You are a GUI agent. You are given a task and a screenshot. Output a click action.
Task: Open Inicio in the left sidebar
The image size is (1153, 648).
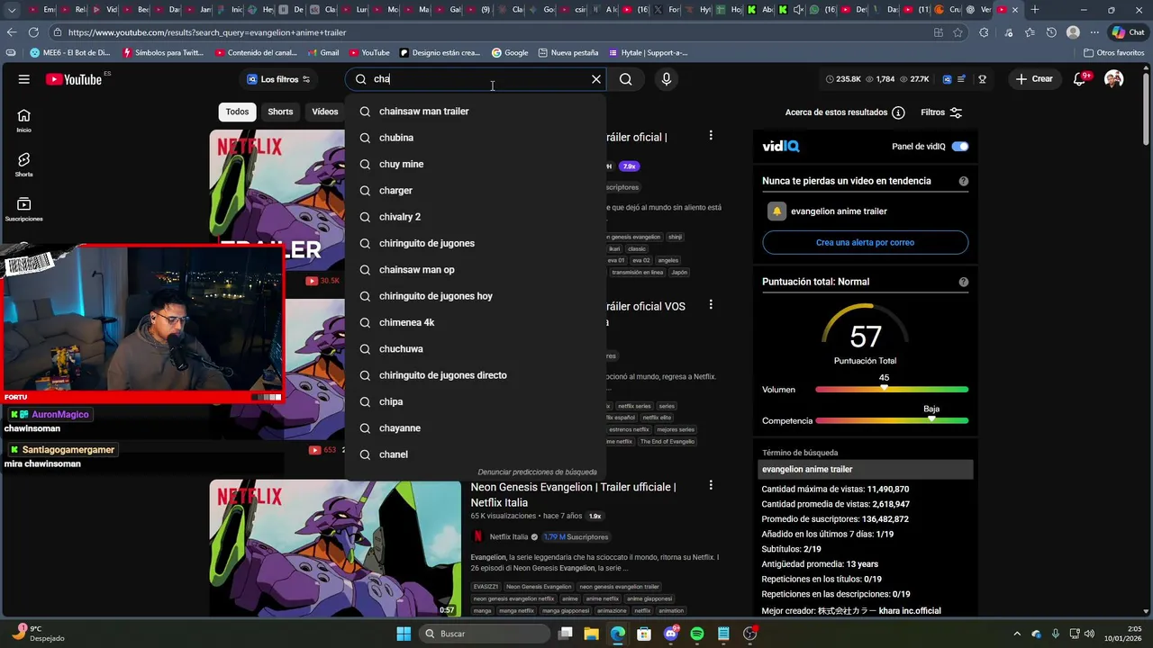(23, 121)
